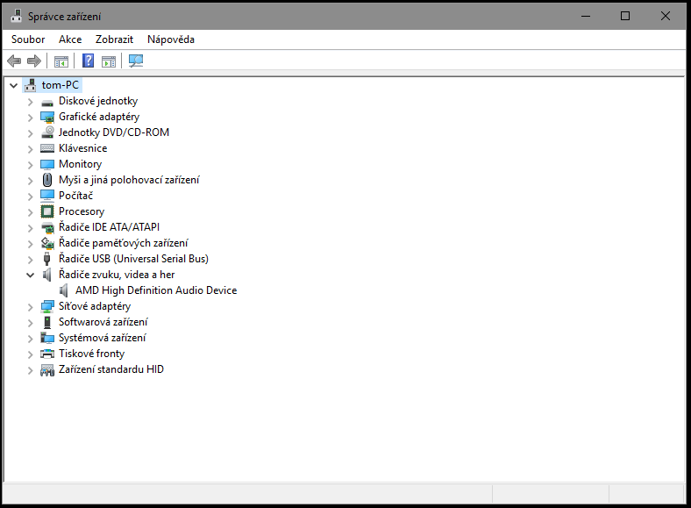
Task: Expand the Systémová zařízení chevron
Action: pyautogui.click(x=30, y=339)
